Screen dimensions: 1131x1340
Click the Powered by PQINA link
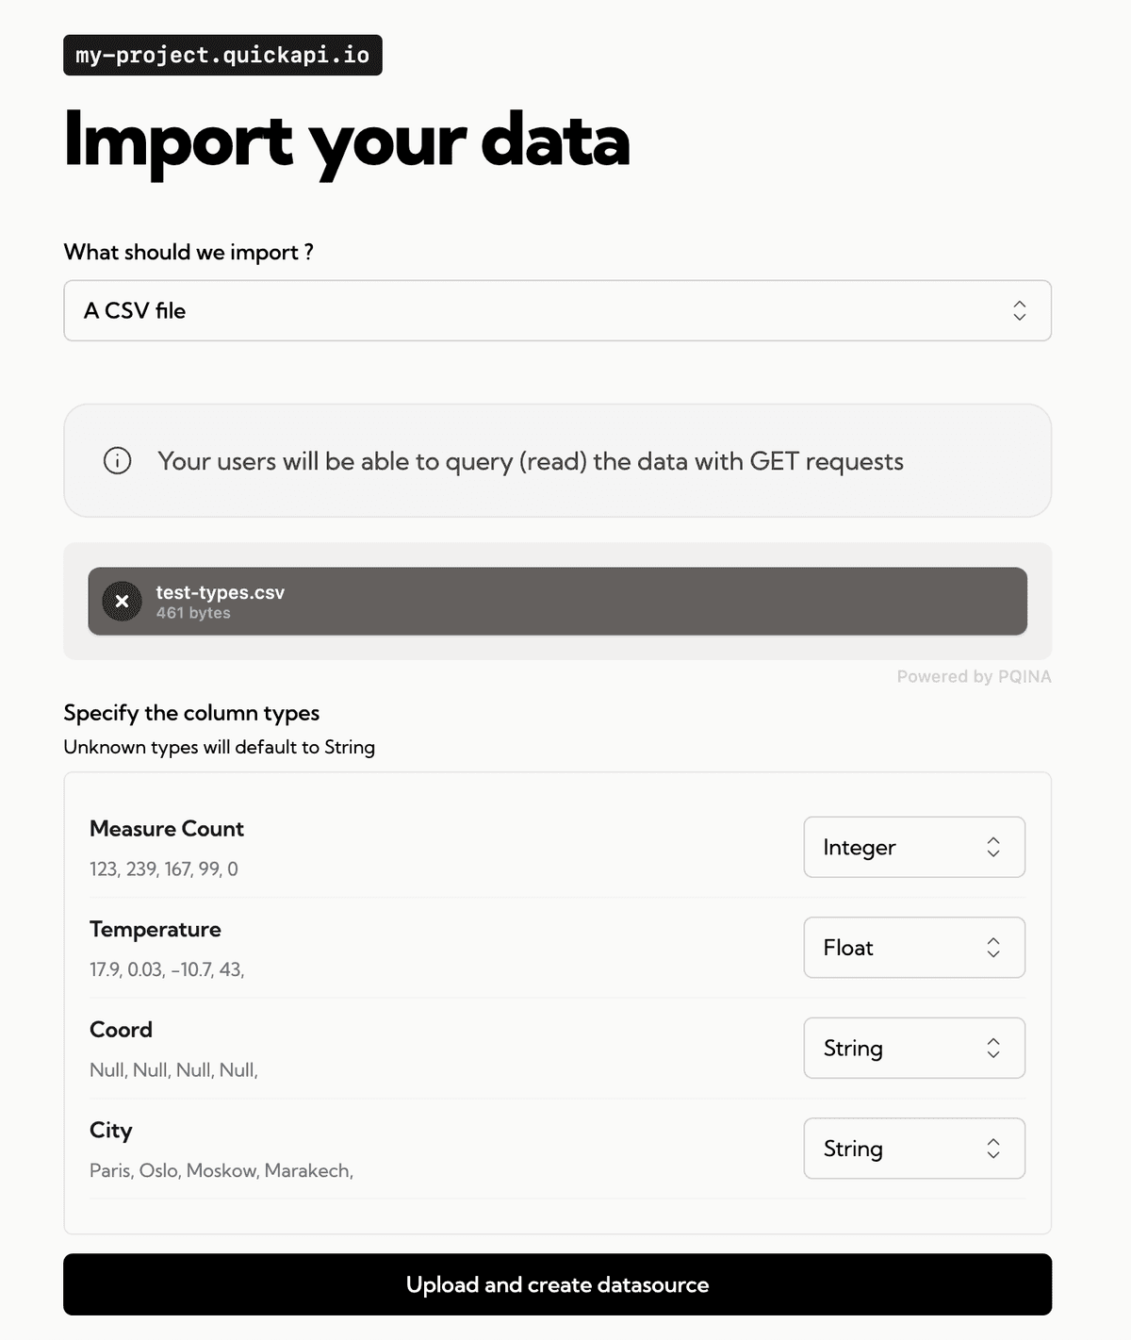click(x=975, y=676)
